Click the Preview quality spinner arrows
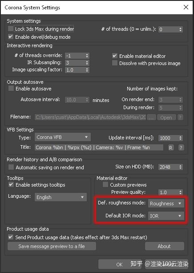The height and width of the screenshot is (273, 194). tap(180, 192)
